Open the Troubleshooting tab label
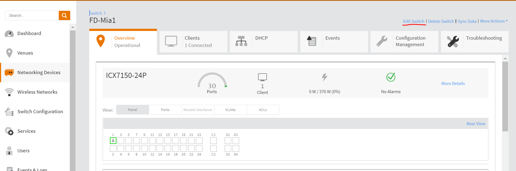 click(484, 38)
